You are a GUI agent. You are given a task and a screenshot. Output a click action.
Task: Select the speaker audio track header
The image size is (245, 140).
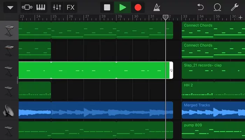point(9,110)
